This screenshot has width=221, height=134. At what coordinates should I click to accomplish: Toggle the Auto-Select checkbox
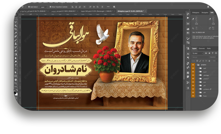(29, 7)
